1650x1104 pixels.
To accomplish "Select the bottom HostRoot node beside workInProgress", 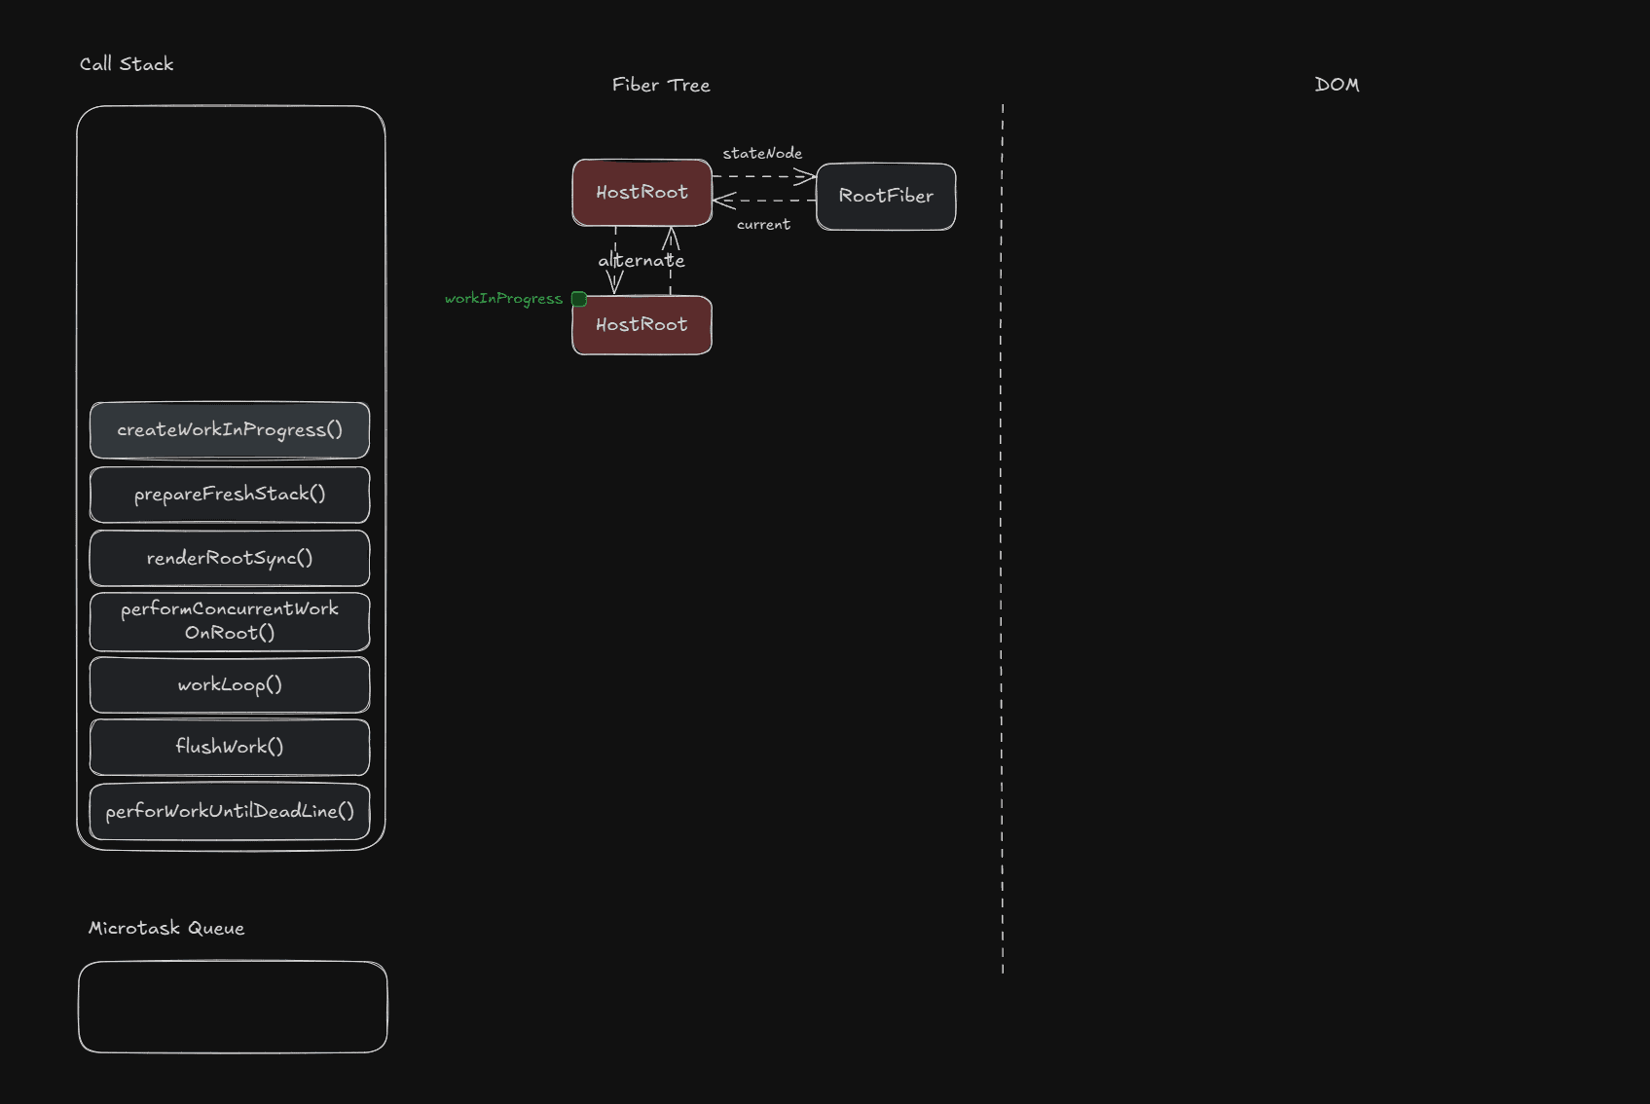I will click(642, 325).
